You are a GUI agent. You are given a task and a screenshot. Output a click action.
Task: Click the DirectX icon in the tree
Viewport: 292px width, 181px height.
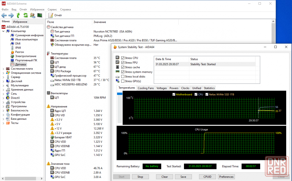pyautogui.click(x=8, y=98)
